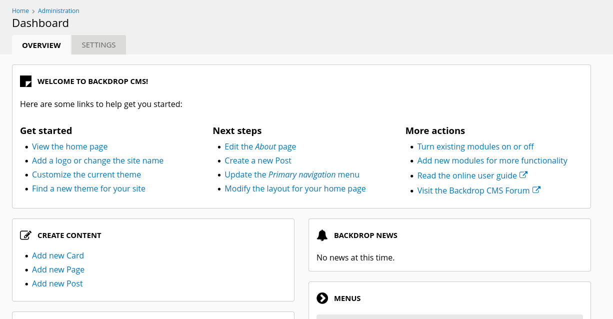Click Find a new theme for your site
The width and height of the screenshot is (613, 319).
coord(88,188)
